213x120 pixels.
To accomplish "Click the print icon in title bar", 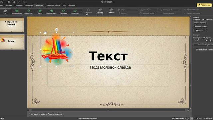I will point(14,2).
